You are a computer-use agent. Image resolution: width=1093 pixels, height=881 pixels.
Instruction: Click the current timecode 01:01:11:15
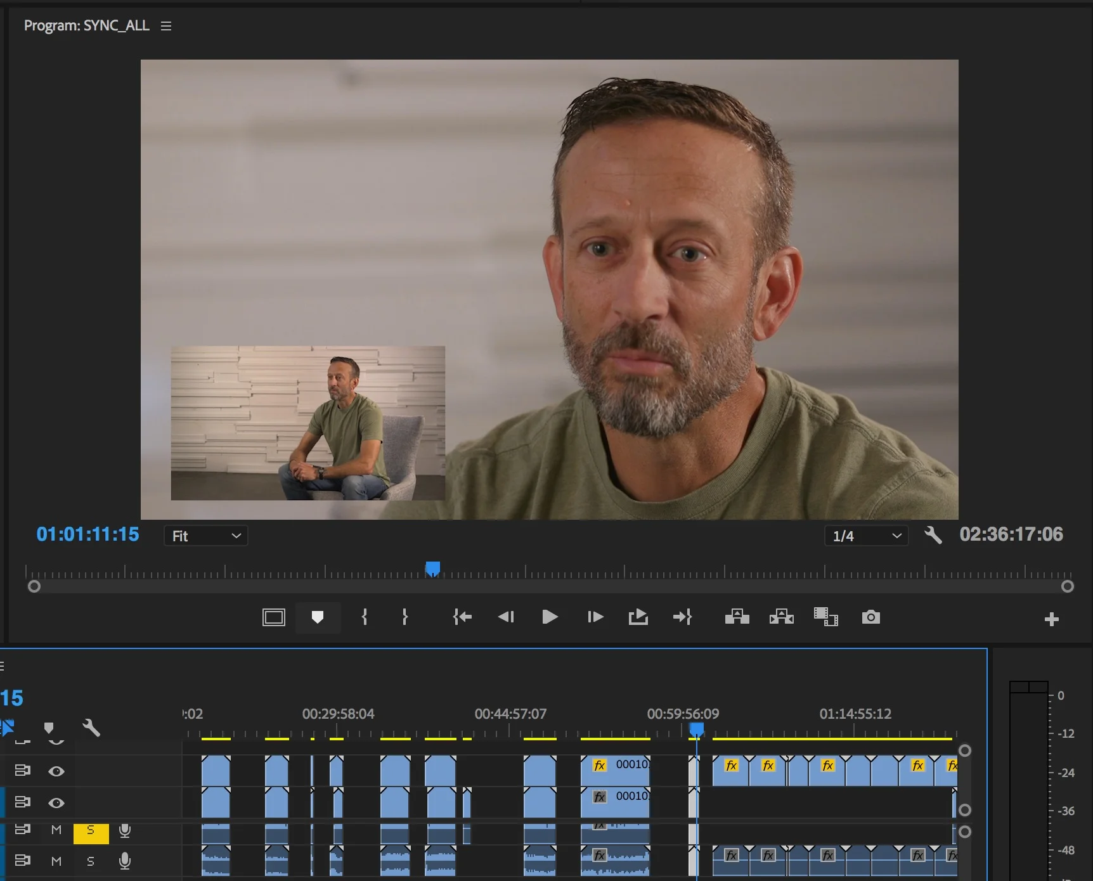pyautogui.click(x=87, y=534)
